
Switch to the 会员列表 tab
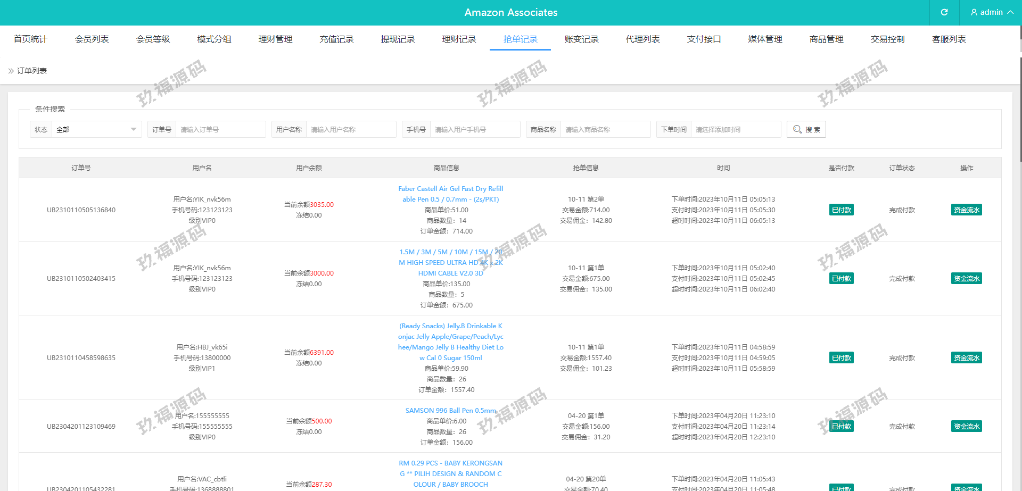point(92,39)
